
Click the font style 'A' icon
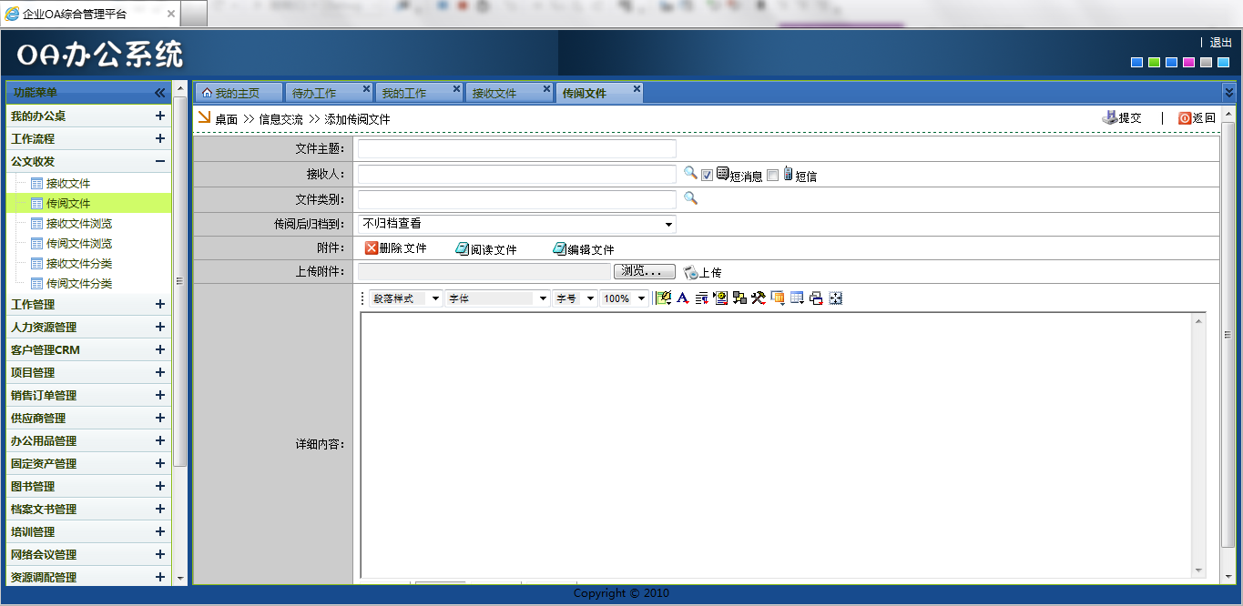point(683,298)
